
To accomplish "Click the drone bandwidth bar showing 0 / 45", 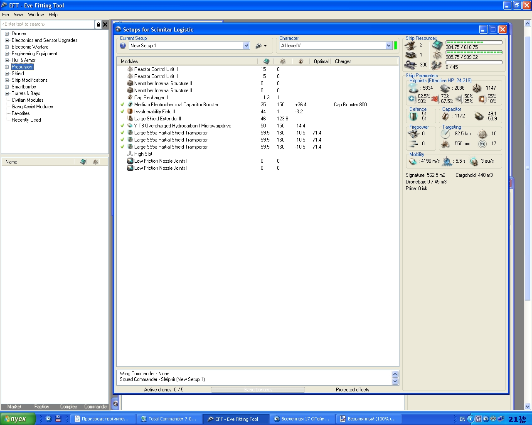I will [x=474, y=62].
